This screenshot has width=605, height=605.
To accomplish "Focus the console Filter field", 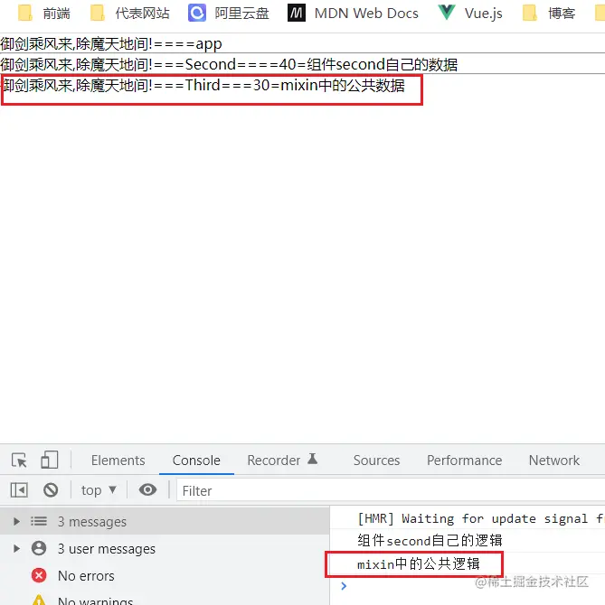I will pyautogui.click(x=391, y=490).
